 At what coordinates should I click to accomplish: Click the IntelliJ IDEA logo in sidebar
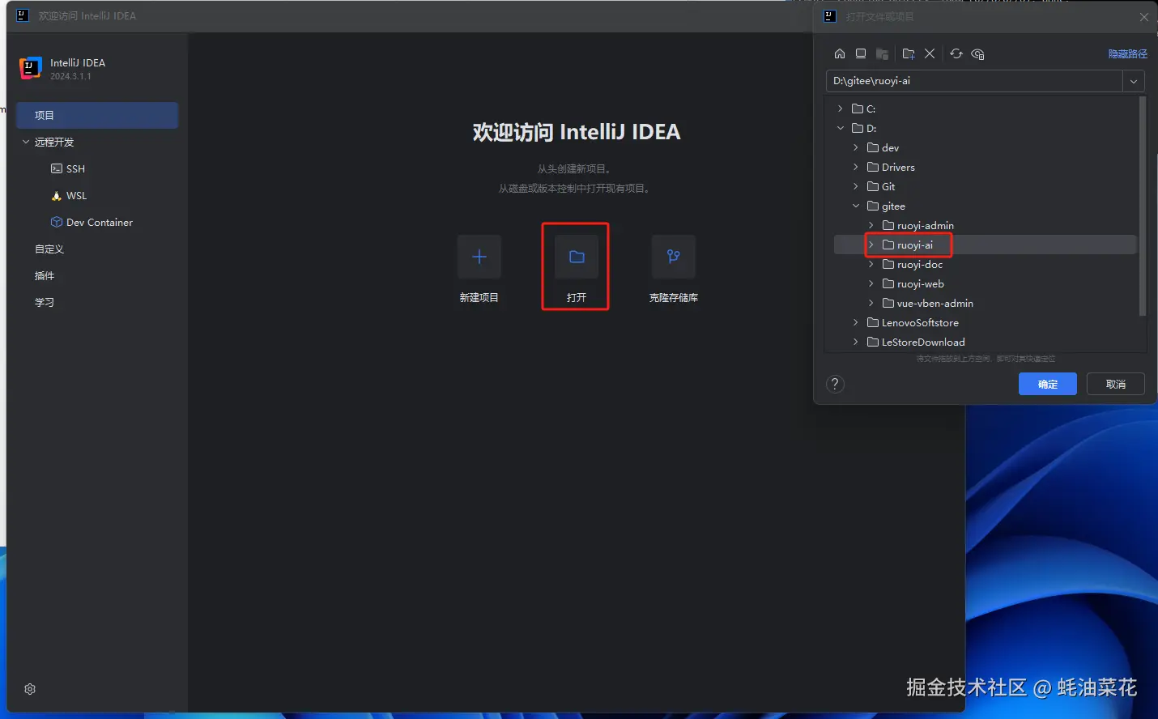30,68
